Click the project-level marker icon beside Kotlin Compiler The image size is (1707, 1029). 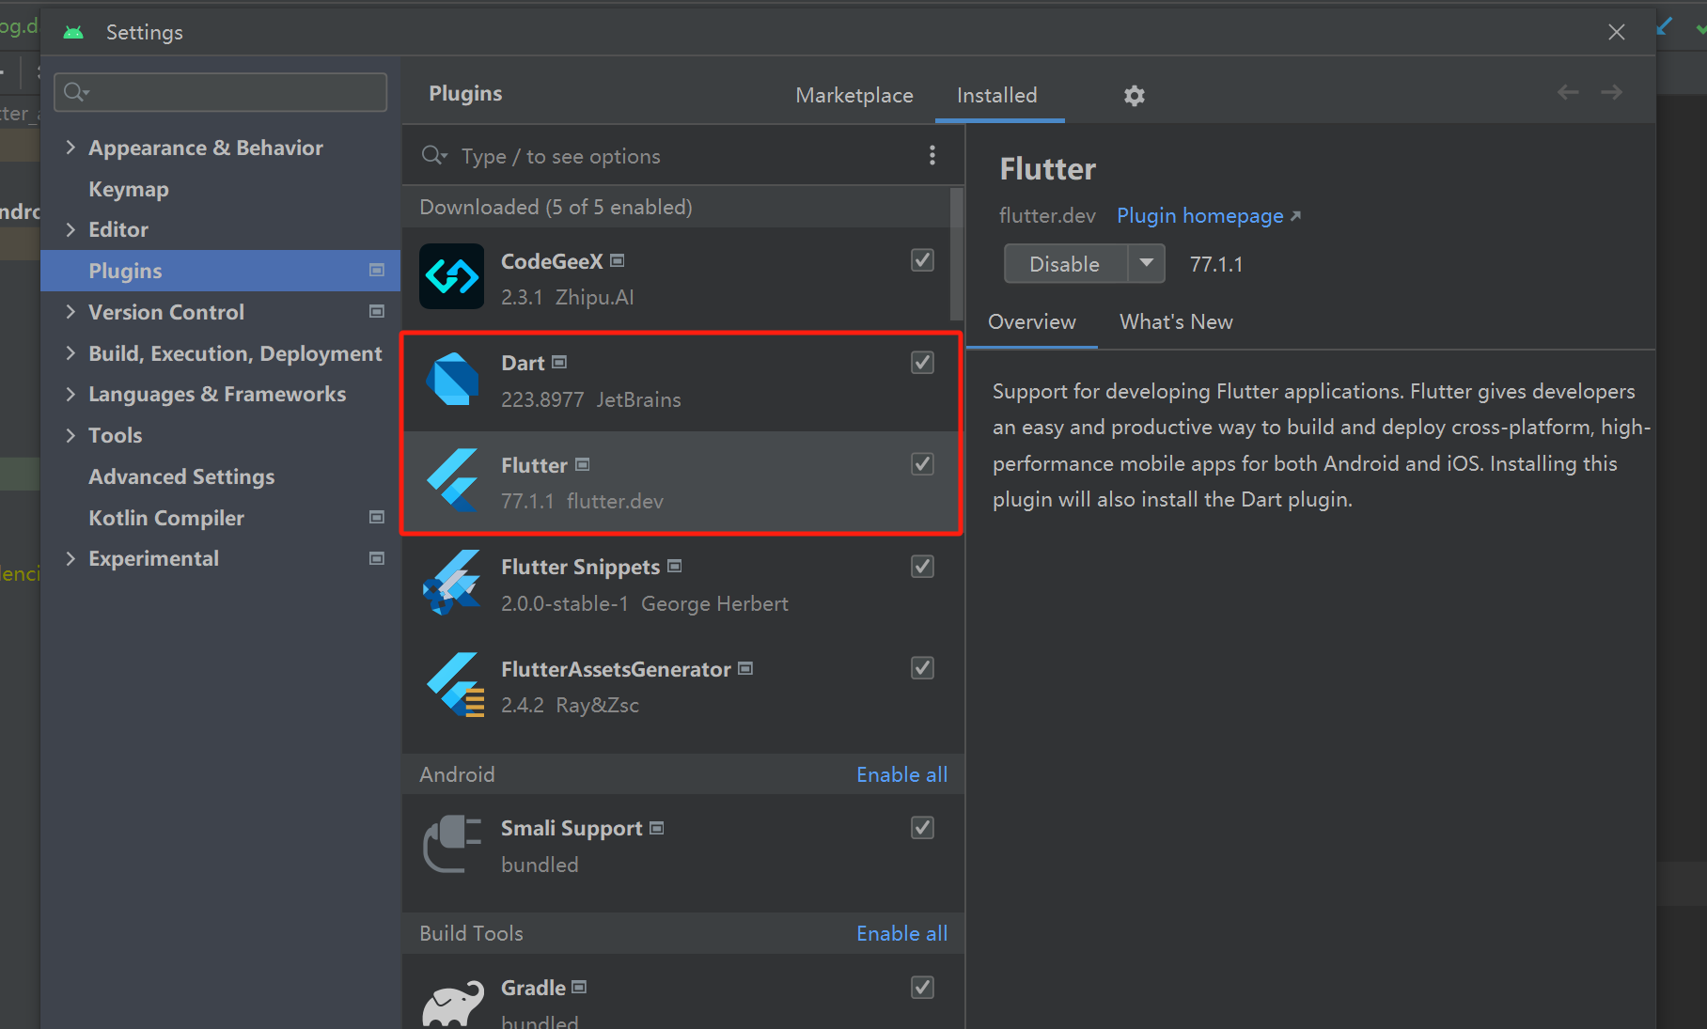377,517
